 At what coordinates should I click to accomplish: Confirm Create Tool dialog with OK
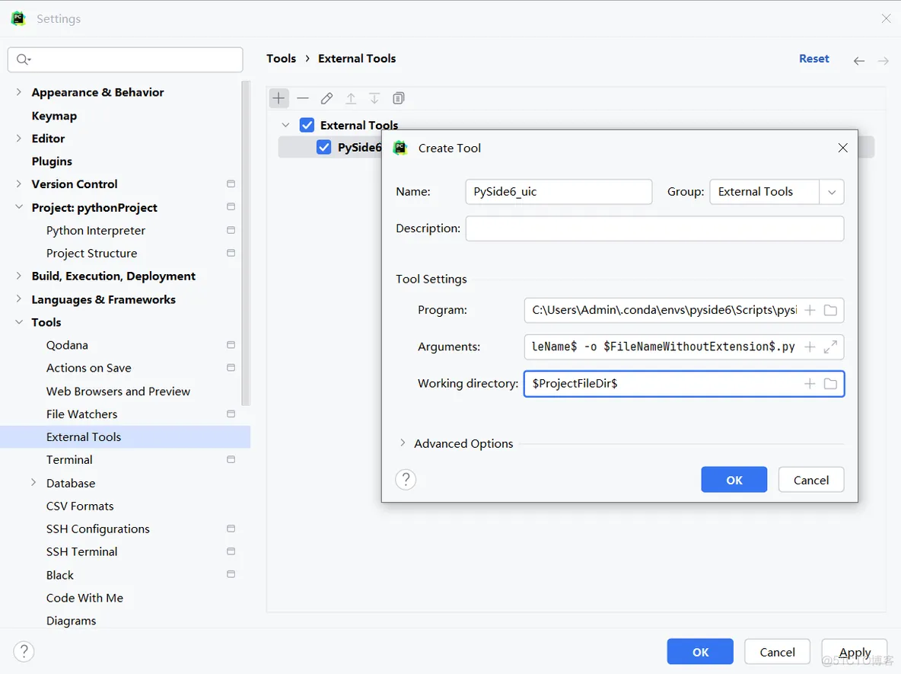click(734, 480)
